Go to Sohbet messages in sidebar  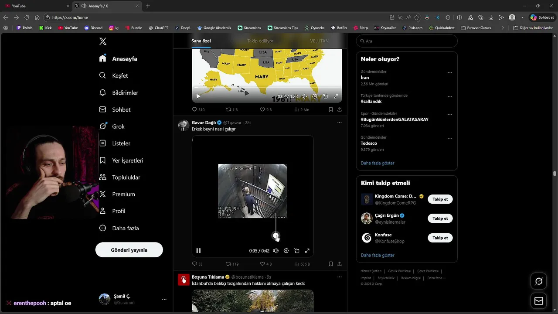pyautogui.click(x=115, y=109)
